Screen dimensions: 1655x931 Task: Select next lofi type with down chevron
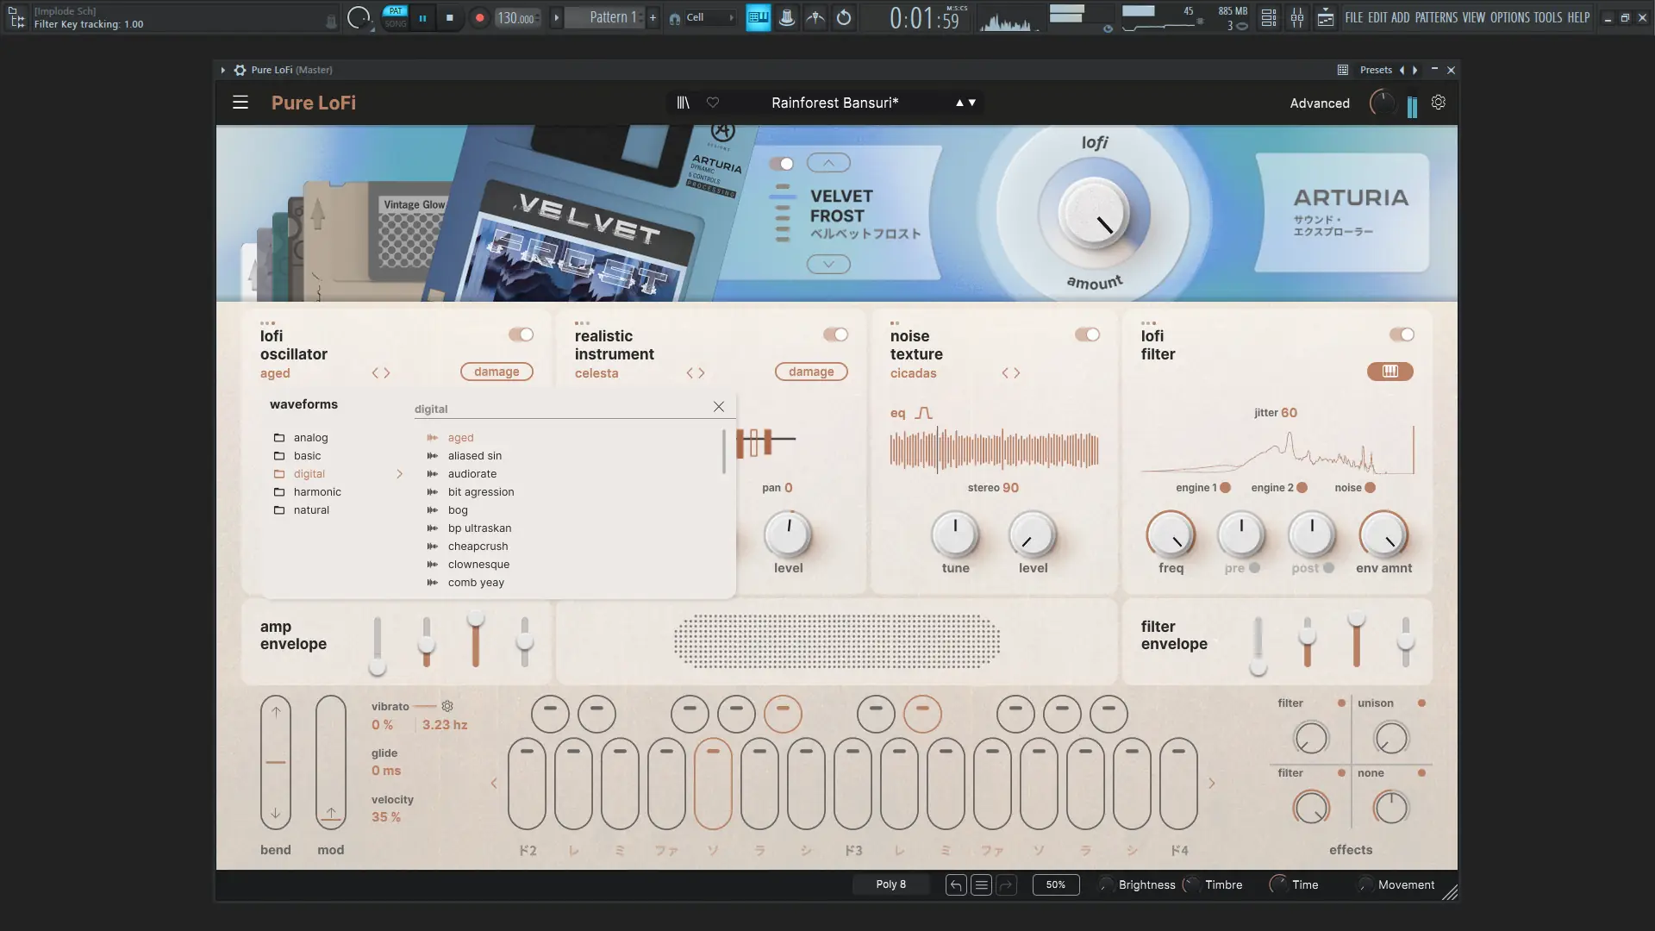[828, 265]
